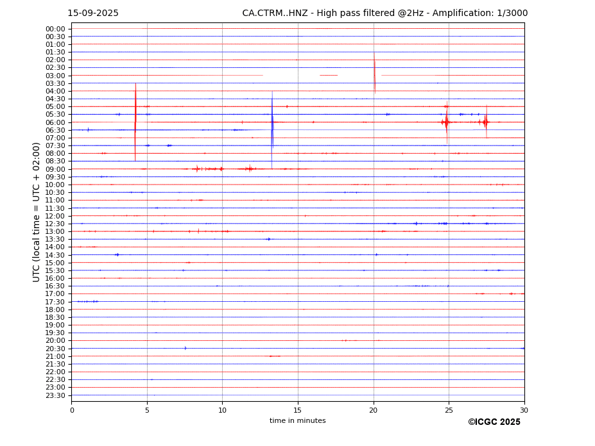
Task: Click the 21:30 row time label
Action: tap(55, 365)
